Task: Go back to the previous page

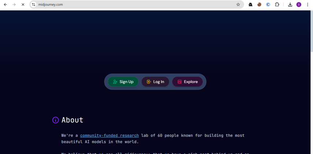Action: tap(5, 5)
